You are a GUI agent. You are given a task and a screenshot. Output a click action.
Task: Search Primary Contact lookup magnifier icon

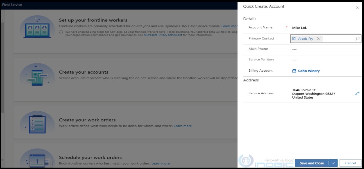(x=357, y=39)
